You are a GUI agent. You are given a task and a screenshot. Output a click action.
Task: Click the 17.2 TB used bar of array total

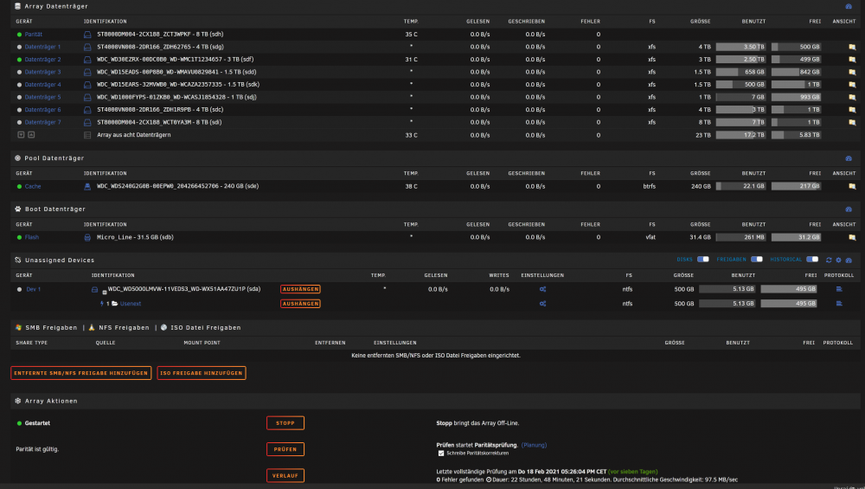coord(740,135)
